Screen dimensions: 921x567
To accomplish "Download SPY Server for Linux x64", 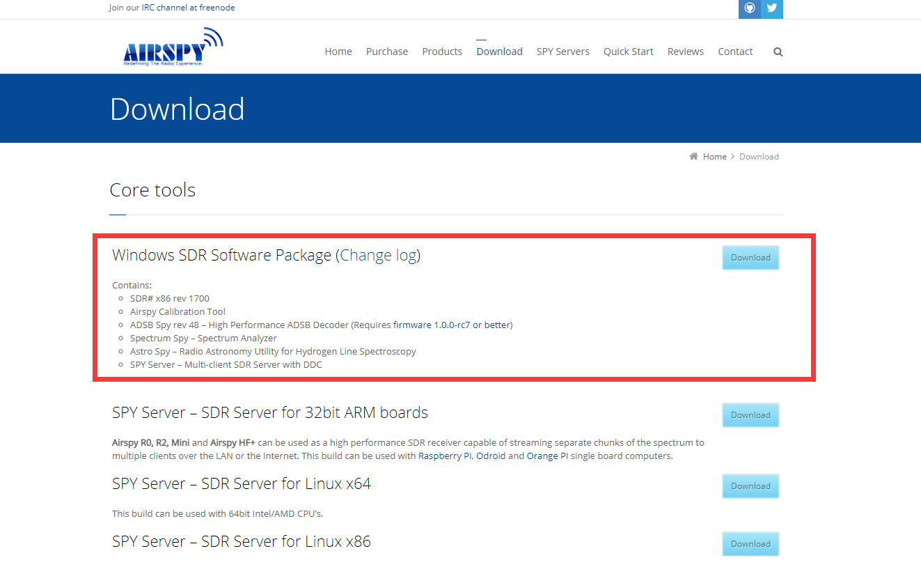I will point(750,486).
